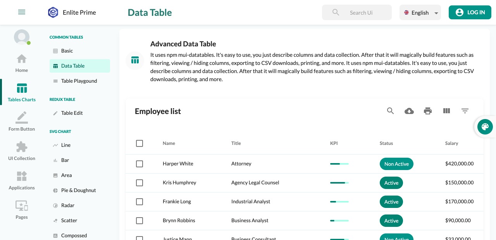Click the table search magnifier icon
The image size is (496, 240).
coord(390,111)
